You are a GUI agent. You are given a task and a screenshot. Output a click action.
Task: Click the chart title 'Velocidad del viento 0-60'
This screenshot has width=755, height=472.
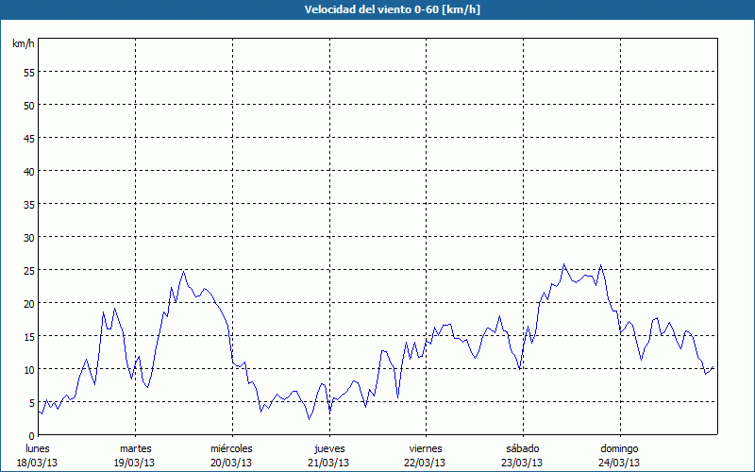(377, 9)
